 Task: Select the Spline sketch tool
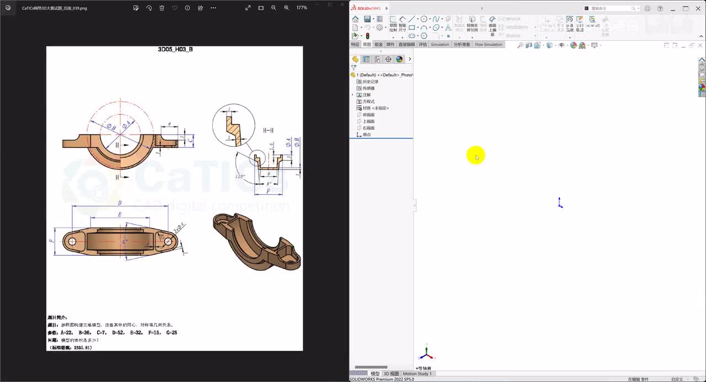(436, 19)
